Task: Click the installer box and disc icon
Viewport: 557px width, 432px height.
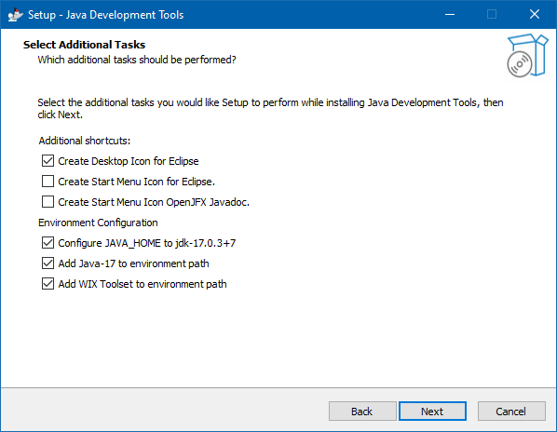Action: 527,55
